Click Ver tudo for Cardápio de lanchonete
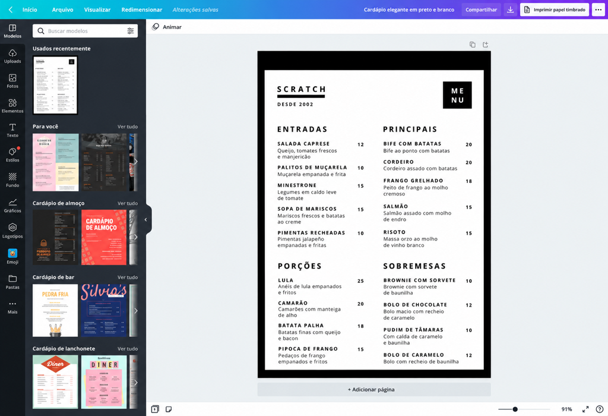 pyautogui.click(x=128, y=349)
